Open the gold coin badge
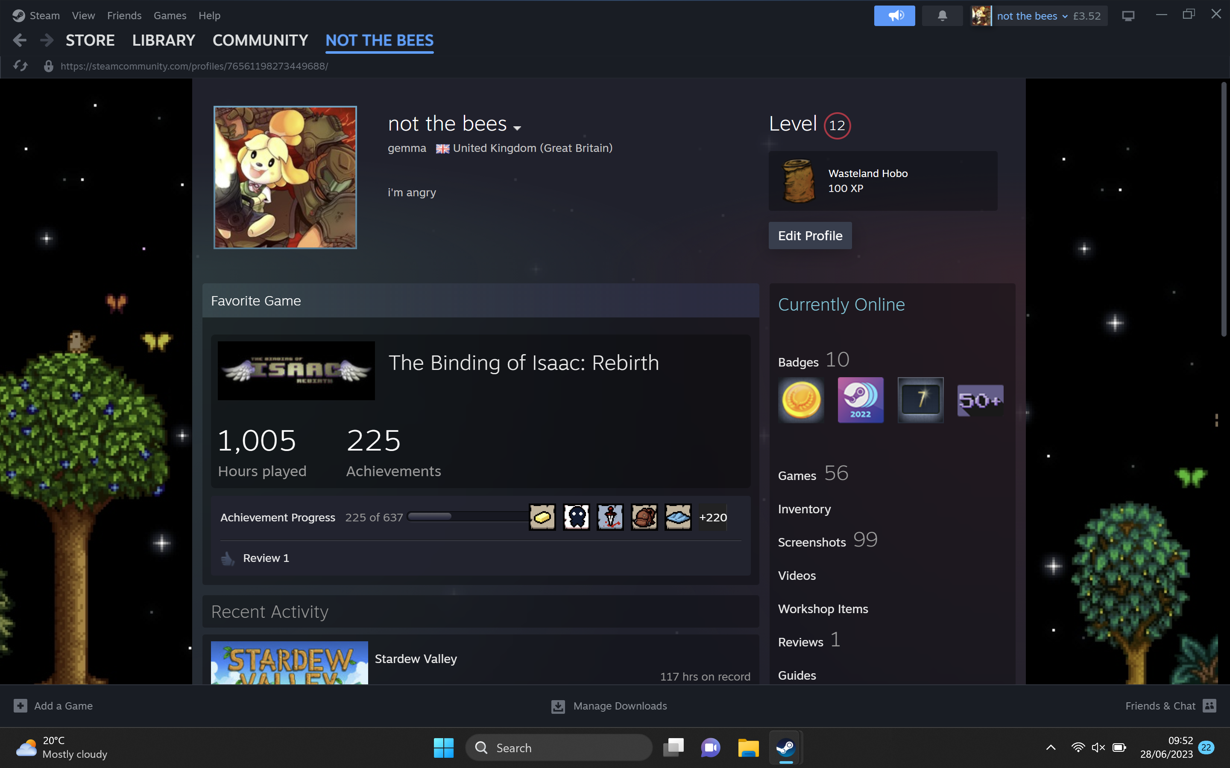The height and width of the screenshot is (768, 1230). [x=801, y=400]
